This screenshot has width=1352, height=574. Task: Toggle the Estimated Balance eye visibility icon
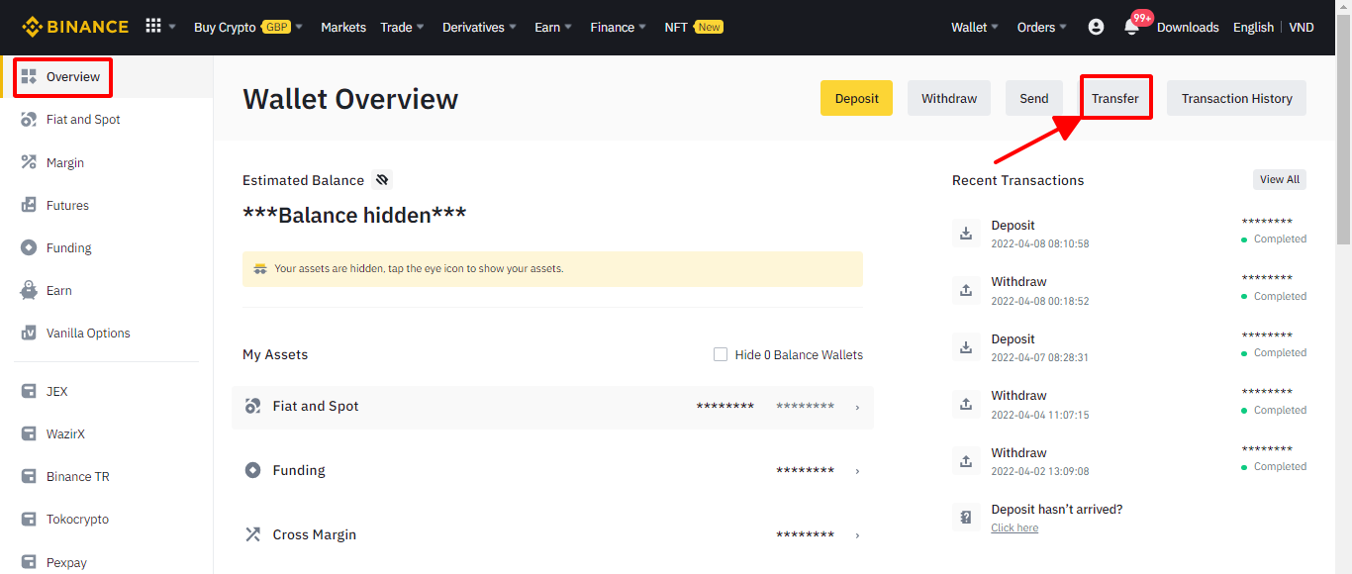point(382,180)
